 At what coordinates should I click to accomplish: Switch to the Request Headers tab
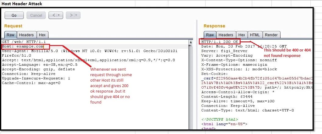[27, 35]
